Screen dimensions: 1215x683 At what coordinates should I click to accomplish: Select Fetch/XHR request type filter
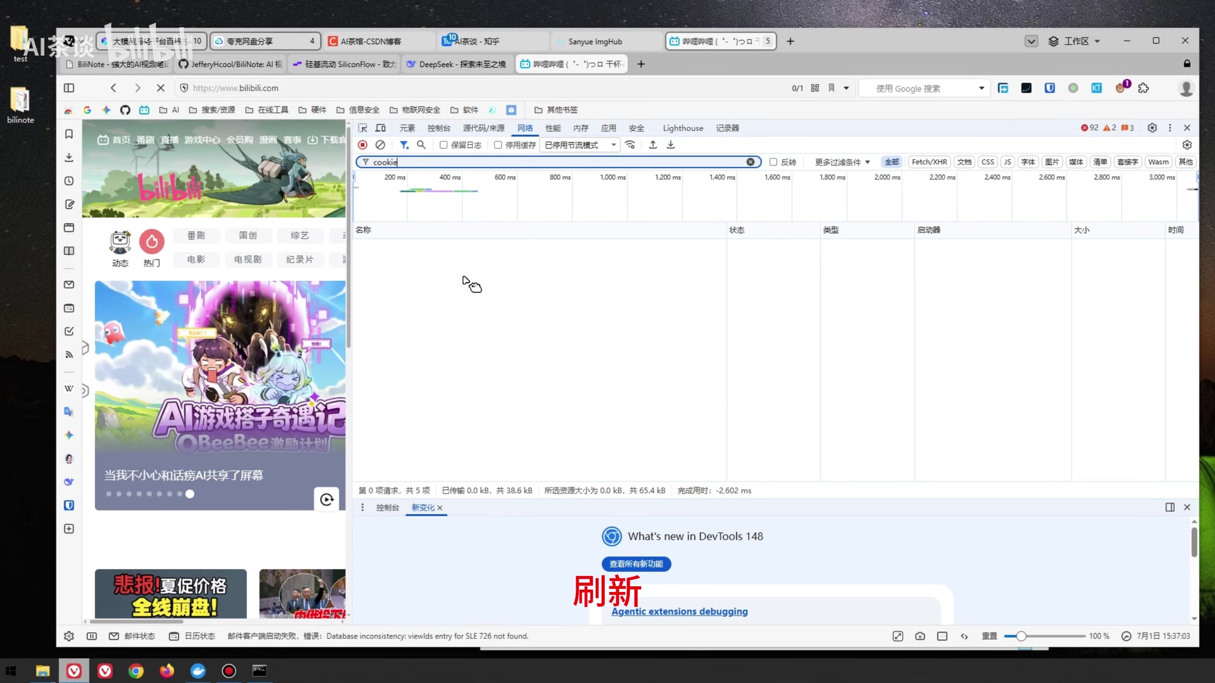click(x=929, y=162)
